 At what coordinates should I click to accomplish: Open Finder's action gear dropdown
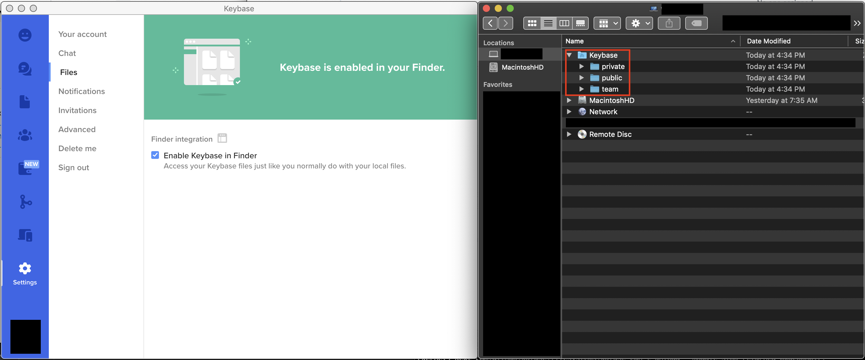coord(639,23)
